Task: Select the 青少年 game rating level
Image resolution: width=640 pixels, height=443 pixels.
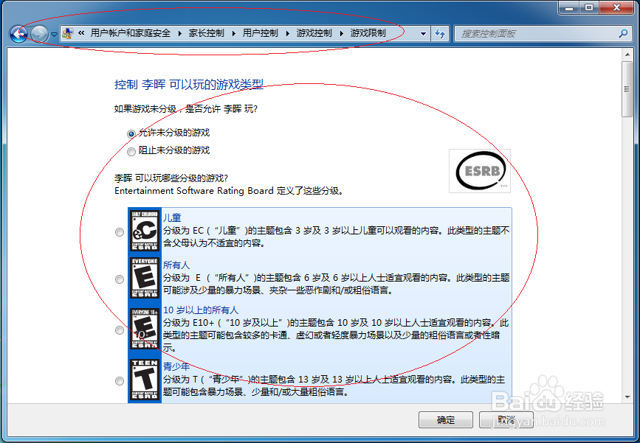Action: click(120, 380)
